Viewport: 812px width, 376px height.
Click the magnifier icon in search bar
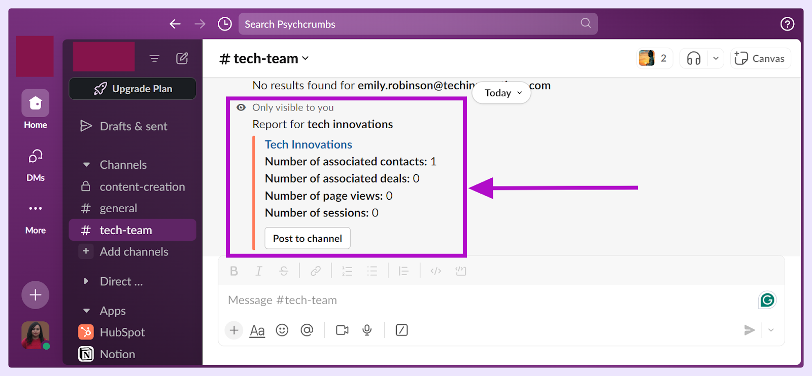(x=586, y=23)
